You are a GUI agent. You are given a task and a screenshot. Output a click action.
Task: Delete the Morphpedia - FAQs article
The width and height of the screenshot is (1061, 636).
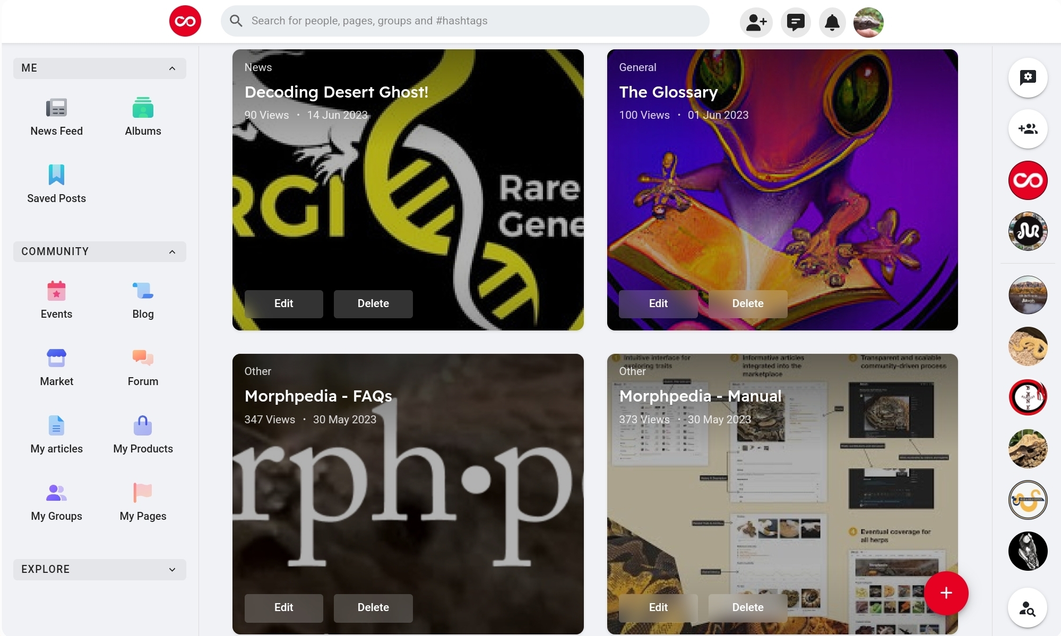pos(373,607)
